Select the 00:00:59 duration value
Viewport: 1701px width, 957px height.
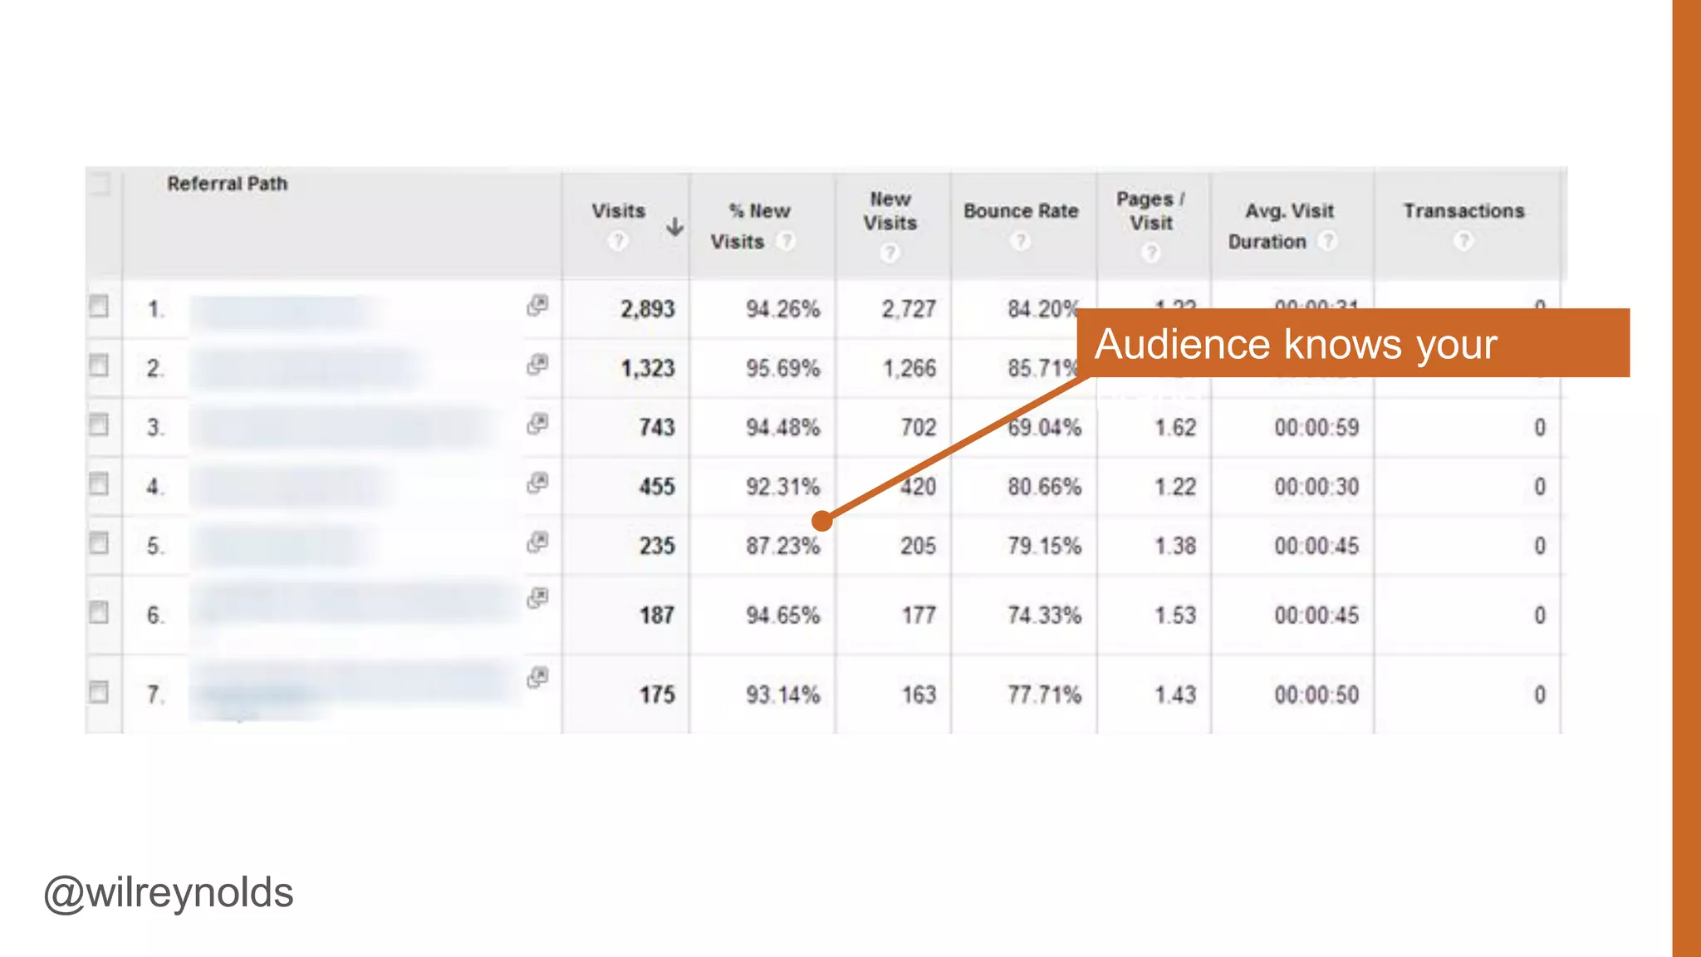pyautogui.click(x=1316, y=427)
